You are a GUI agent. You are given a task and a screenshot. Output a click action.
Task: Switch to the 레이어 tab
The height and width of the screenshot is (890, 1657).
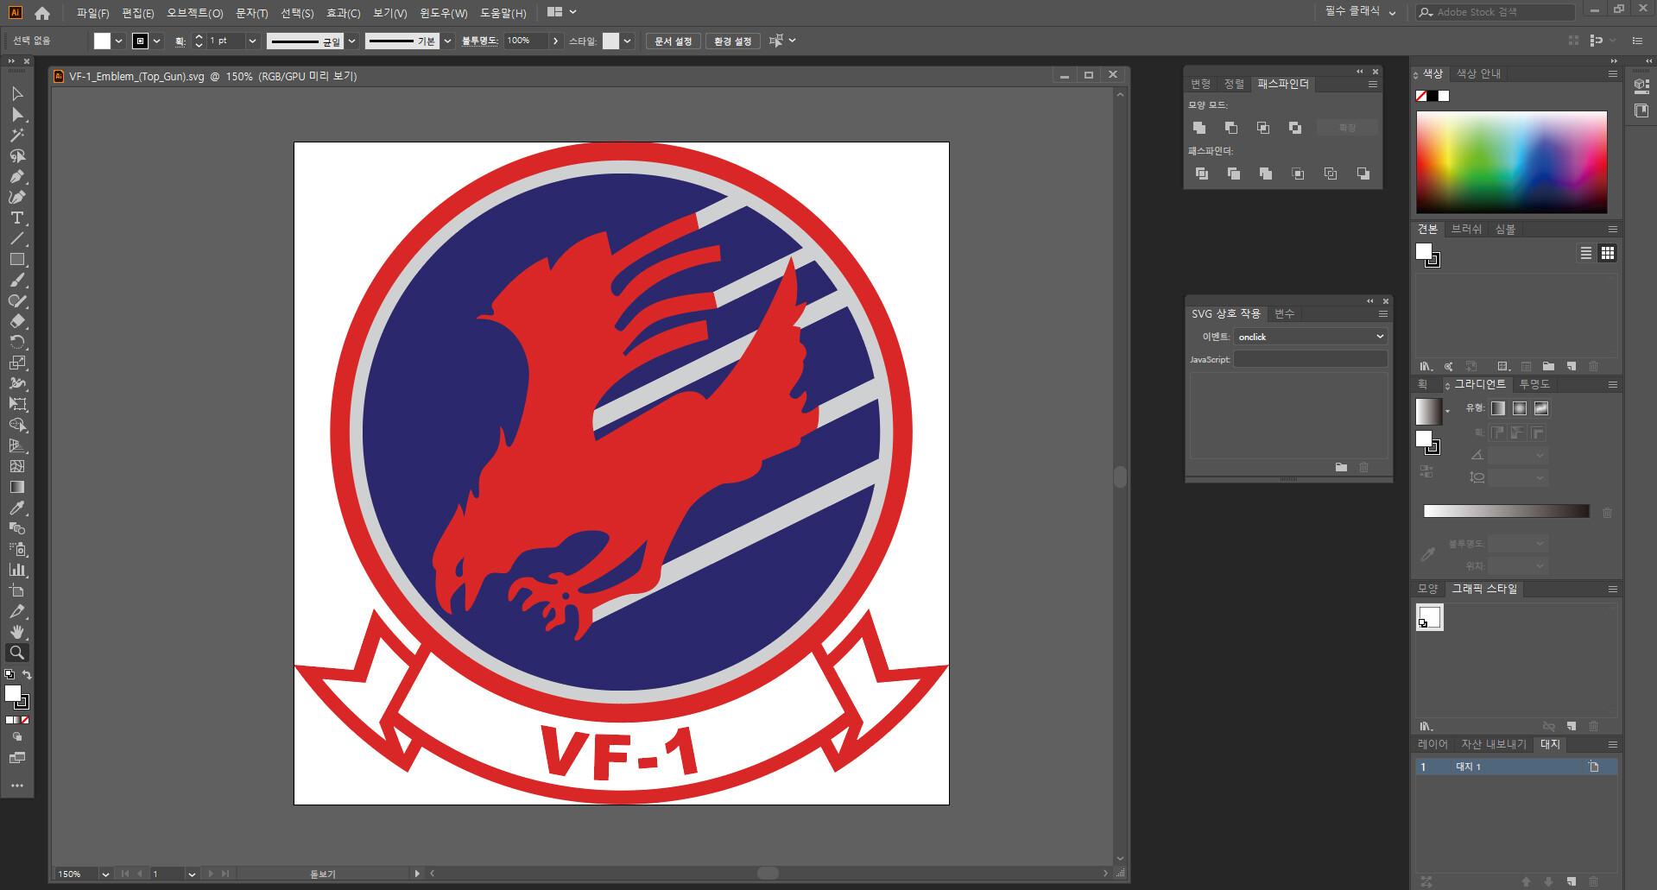(1432, 744)
